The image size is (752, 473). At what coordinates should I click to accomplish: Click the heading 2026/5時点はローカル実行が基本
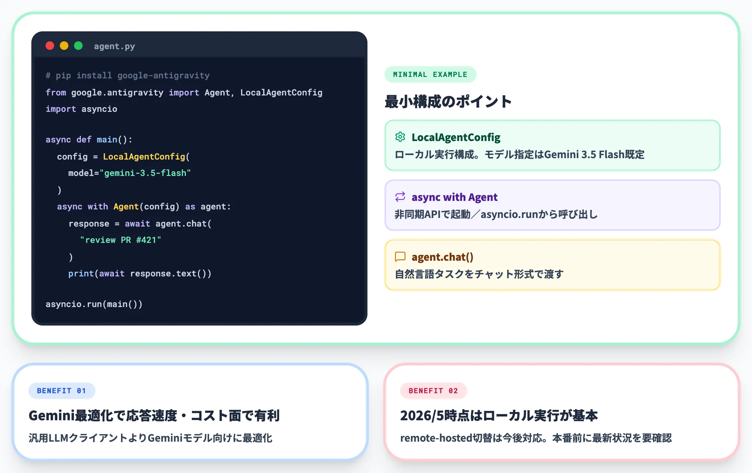499,416
